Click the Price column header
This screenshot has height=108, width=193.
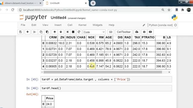pyautogui.click(x=49, y=98)
